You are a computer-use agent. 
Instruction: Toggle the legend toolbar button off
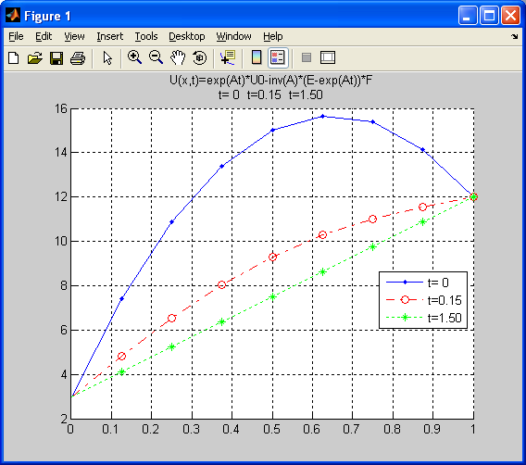(278, 57)
